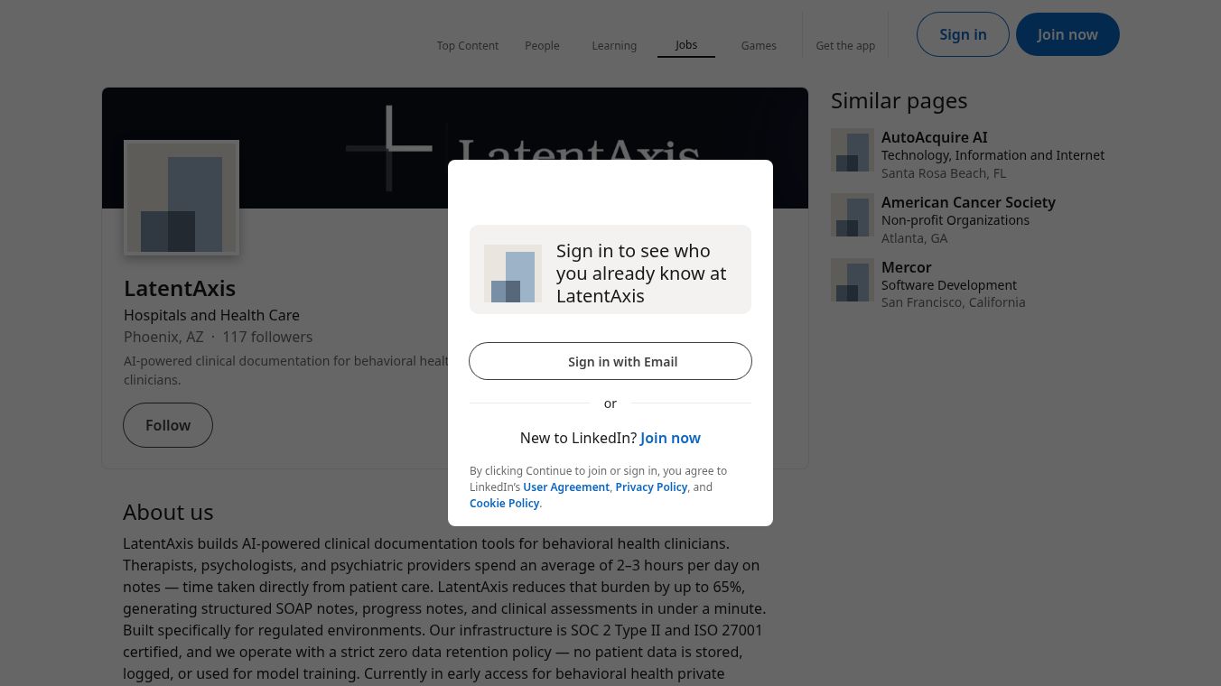1221x686 pixels.
Task: Click the LatentAxis company logo image
Action: pyautogui.click(x=182, y=198)
